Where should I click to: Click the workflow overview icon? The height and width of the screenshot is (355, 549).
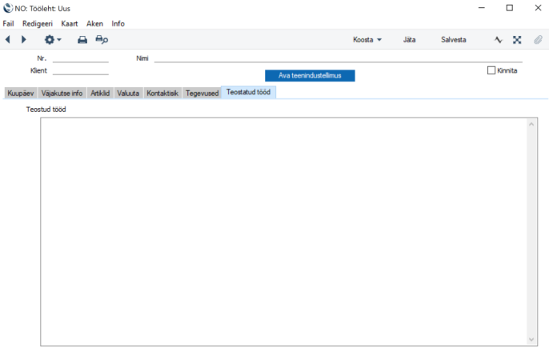coord(517,40)
